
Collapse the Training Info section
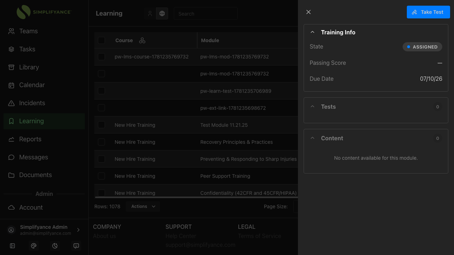(x=312, y=32)
